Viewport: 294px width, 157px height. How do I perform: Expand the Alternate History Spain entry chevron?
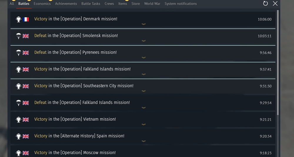[x=144, y=141]
